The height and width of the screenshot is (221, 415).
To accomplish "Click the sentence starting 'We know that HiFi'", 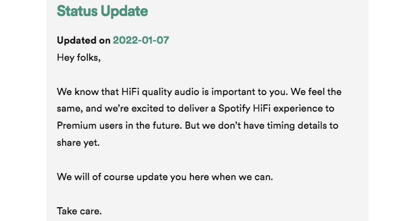I will (x=173, y=92).
